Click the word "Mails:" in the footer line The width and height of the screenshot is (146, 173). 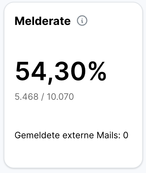(109, 135)
